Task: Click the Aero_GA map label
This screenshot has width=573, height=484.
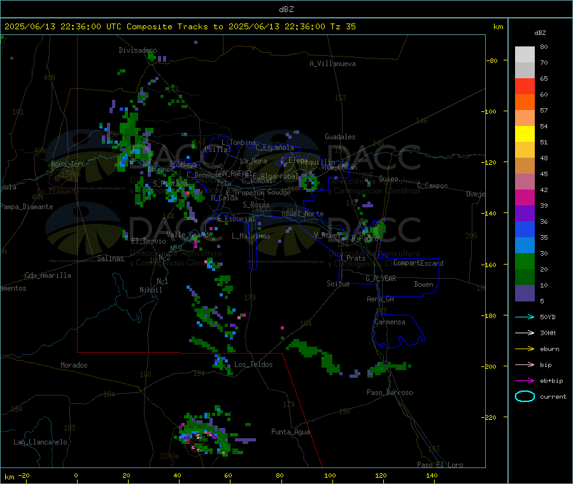Action: tap(380, 299)
